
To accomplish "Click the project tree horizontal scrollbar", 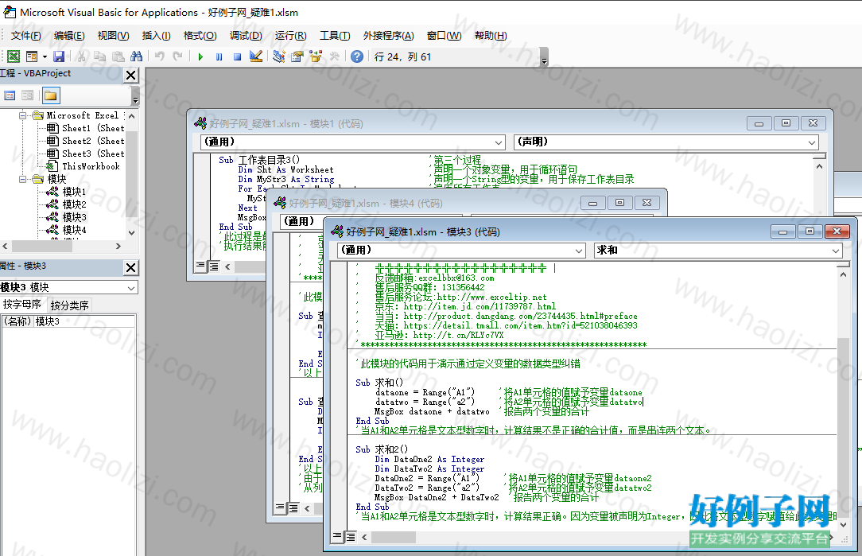I will [x=61, y=247].
